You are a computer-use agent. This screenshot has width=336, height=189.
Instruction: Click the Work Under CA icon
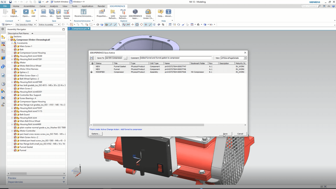[148, 12]
